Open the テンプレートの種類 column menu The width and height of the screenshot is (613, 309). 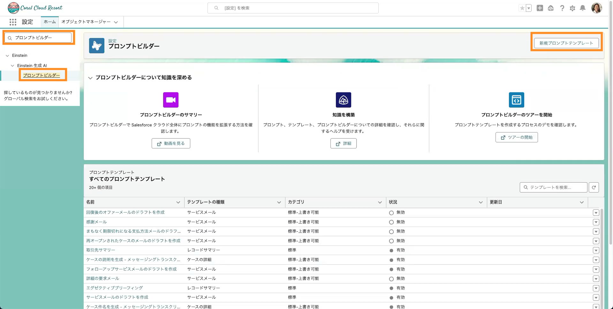click(x=279, y=202)
